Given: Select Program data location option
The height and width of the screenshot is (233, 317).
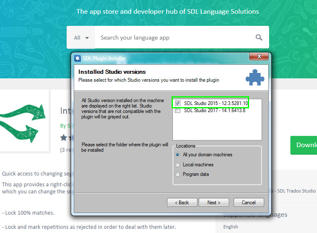Looking at the screenshot, I should [178, 174].
